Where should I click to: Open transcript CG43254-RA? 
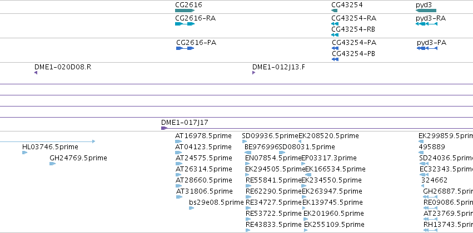[x=353, y=18]
